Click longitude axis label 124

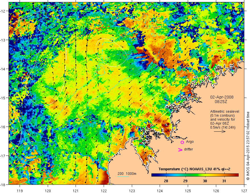[x=160, y=191]
